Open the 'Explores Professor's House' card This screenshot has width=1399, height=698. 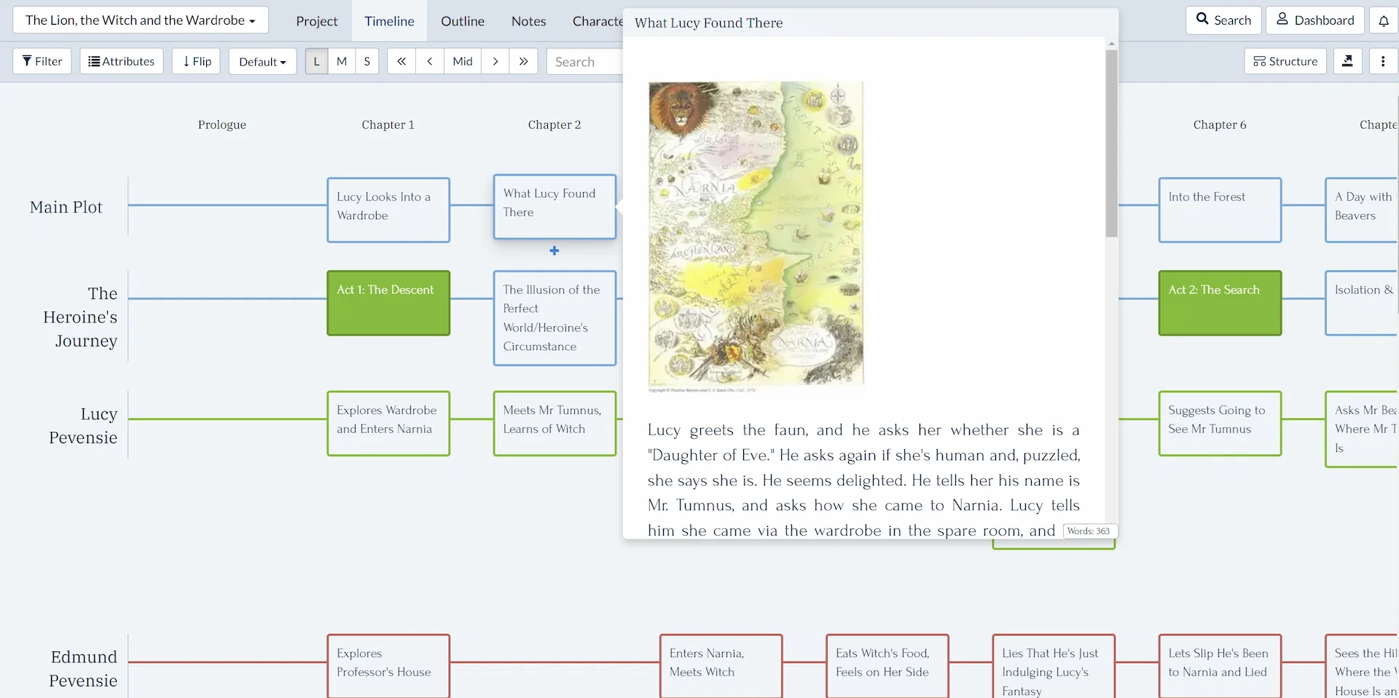(x=388, y=666)
